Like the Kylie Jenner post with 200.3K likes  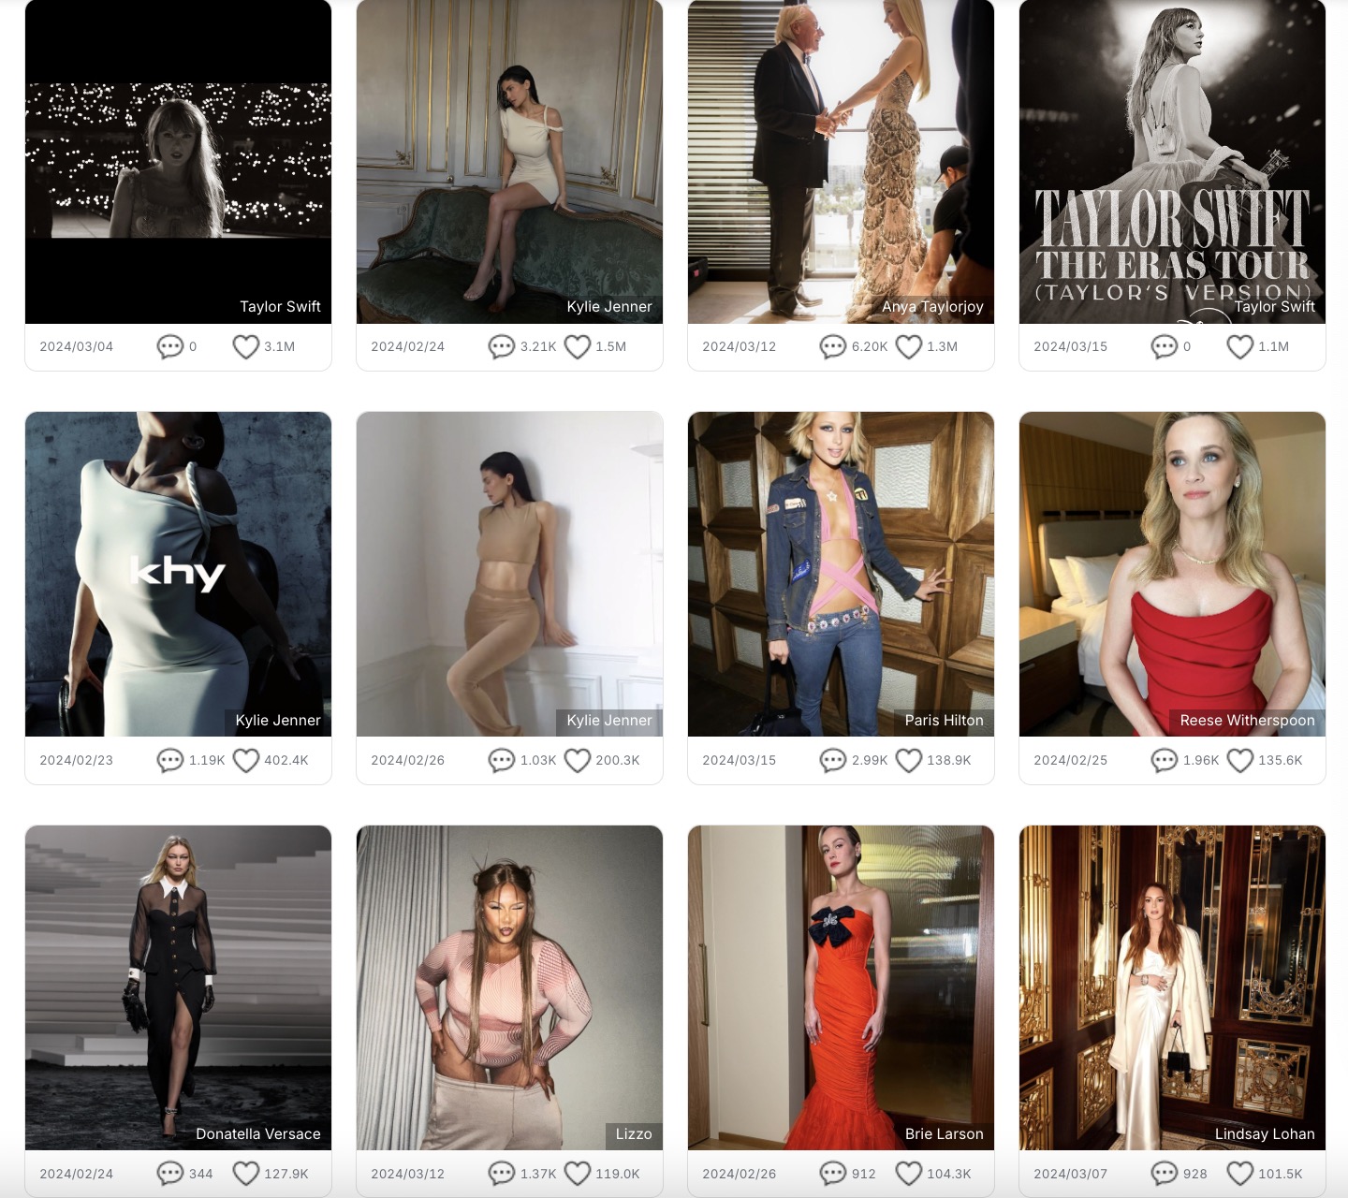point(578,761)
